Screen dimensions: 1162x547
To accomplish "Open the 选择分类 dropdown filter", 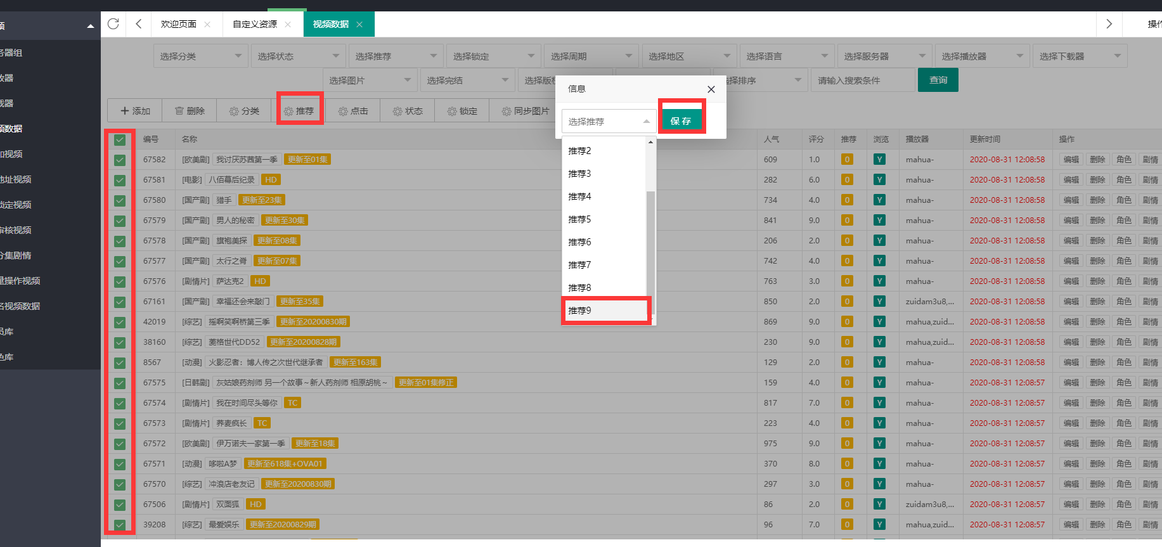I will click(200, 56).
